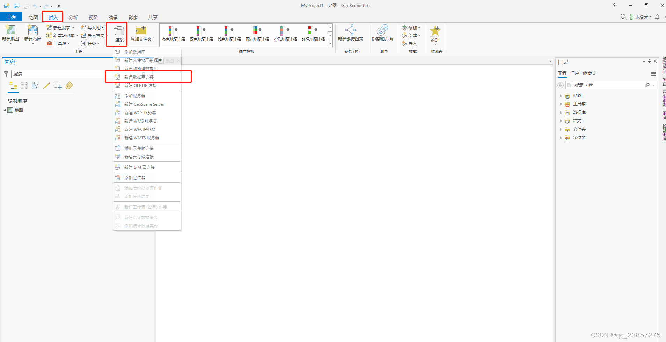
Task: Select the 亮色地图注释 layer template
Action: (174, 34)
